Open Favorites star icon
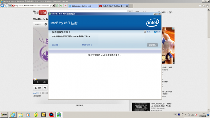 coord(204,6)
